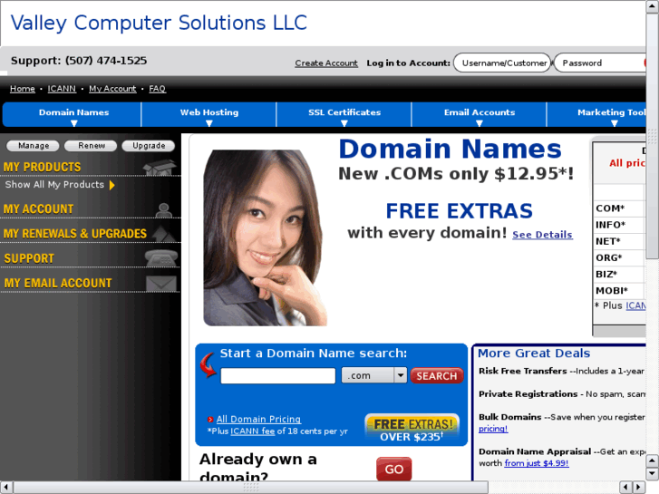Image resolution: width=659 pixels, height=494 pixels.
Task: Open the ICANN navigation link
Action: pyautogui.click(x=62, y=89)
